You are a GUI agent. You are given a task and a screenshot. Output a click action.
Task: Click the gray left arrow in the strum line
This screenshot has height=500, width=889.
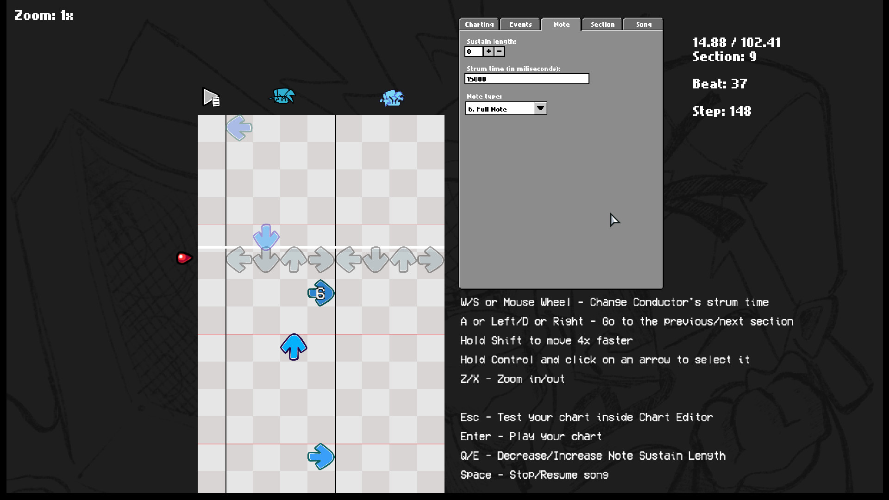[239, 260]
